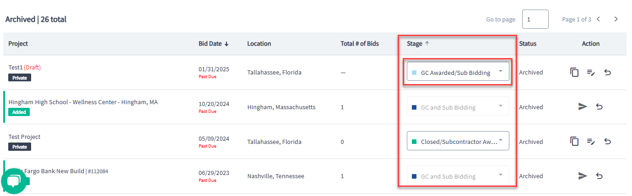Open the Hingham High School - Wellness Center project
The height and width of the screenshot is (196, 632).
coord(83,102)
